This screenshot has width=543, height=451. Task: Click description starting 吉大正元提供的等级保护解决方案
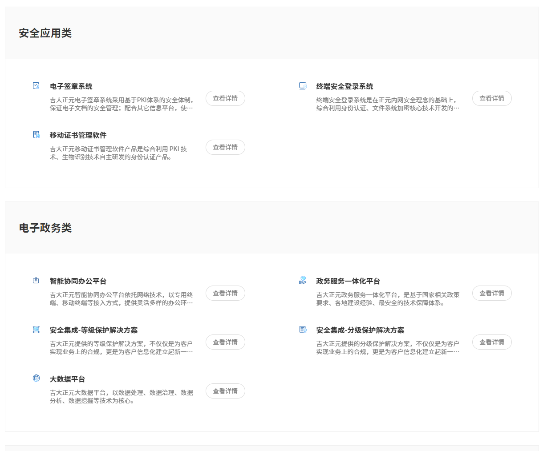tap(122, 348)
